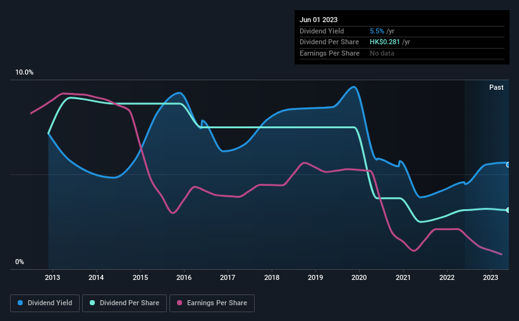
Task: Click the pink Earnings Per Share legend dot
Action: [180, 303]
